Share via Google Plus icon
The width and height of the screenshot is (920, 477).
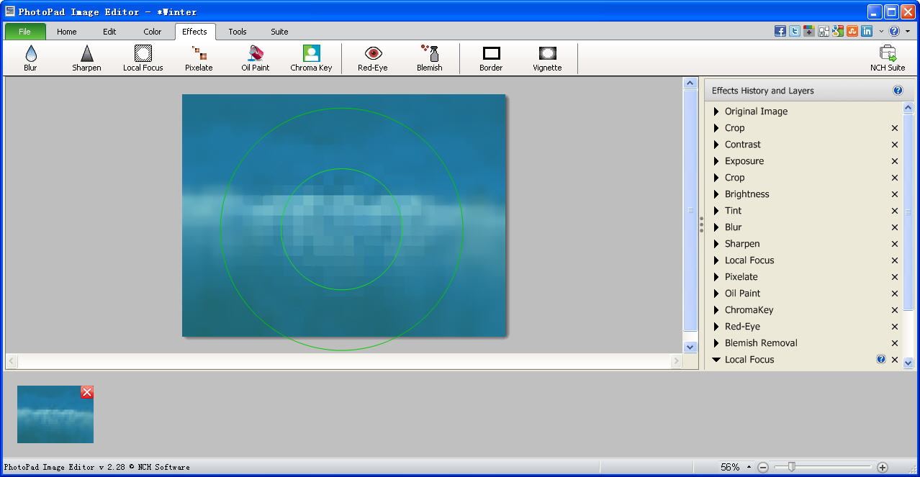[809, 31]
